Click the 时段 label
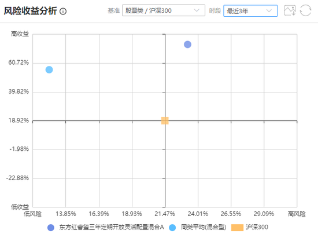Screen dimensions: 318x238 pos(215,10)
